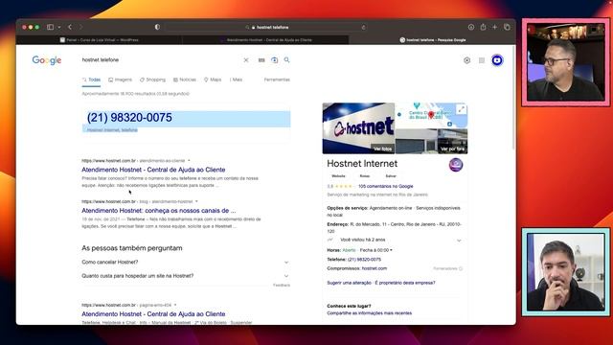Viewport: 613px width, 345px height.
Task: Open Safari downloads icon
Action: pos(471,27)
